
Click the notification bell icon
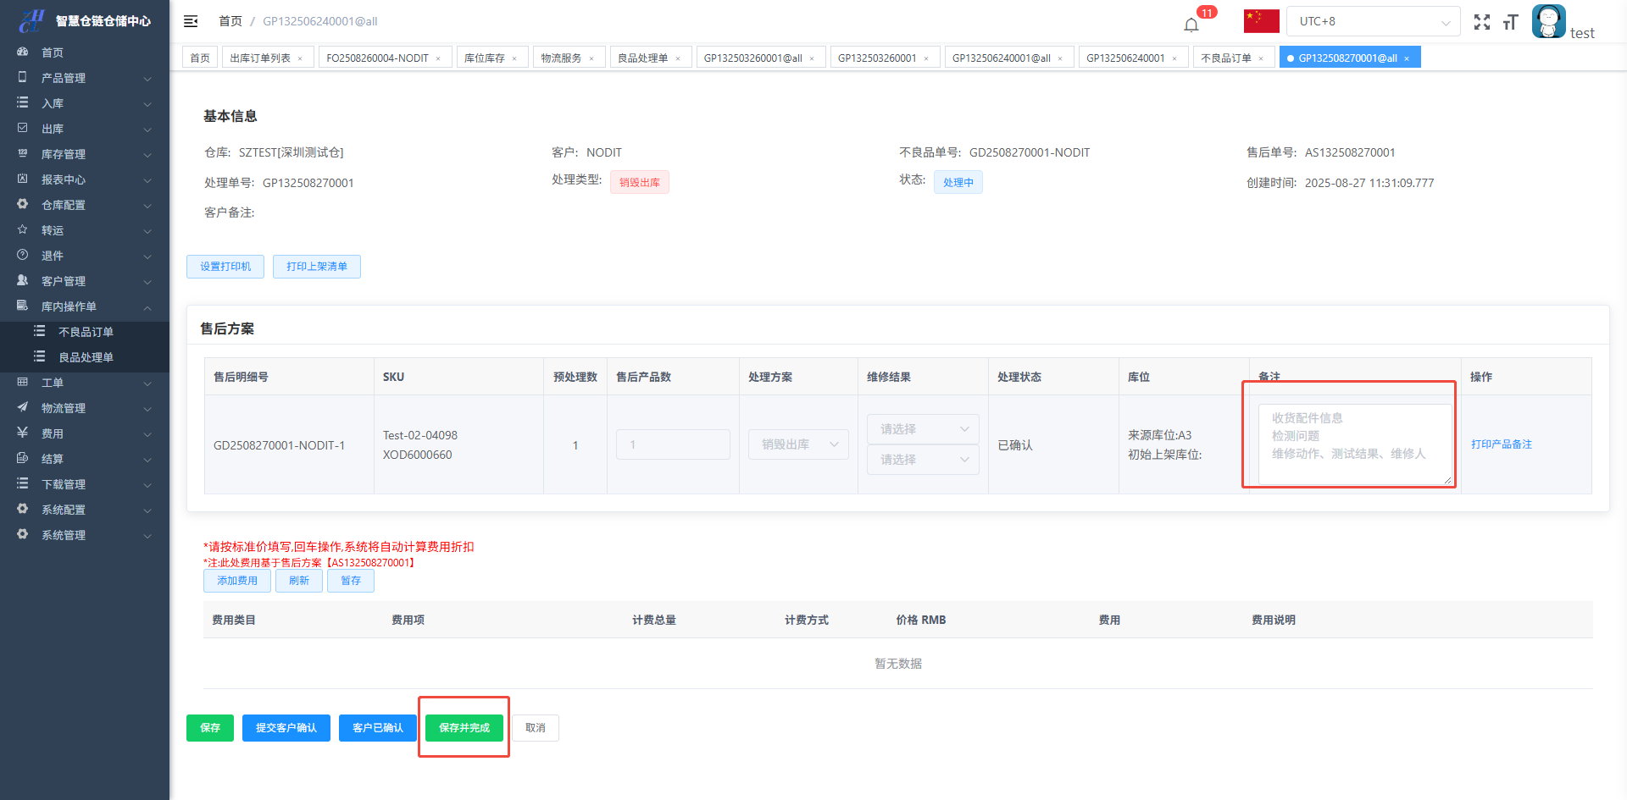coord(1191,24)
